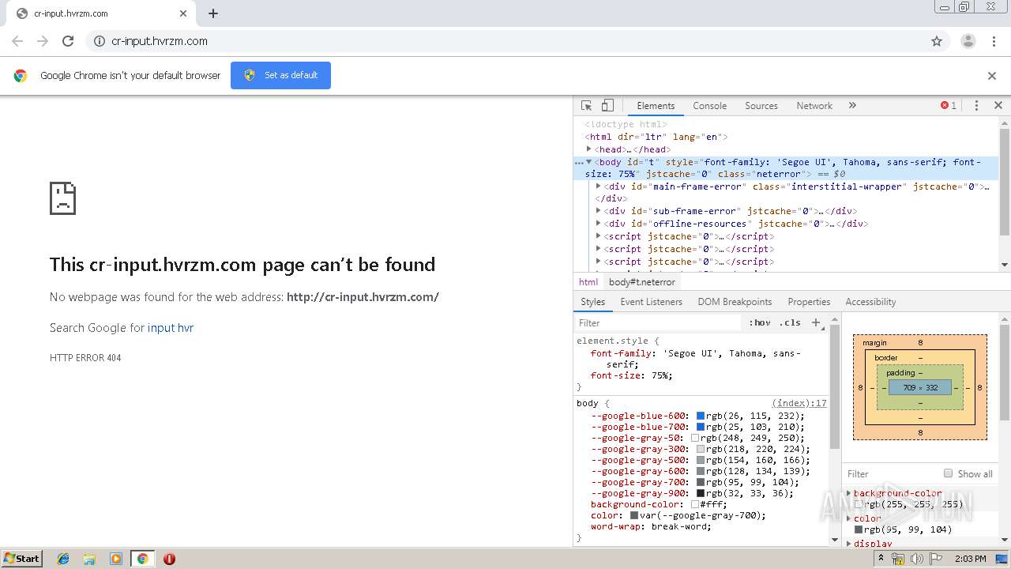Open media player from taskbar

pos(116,559)
